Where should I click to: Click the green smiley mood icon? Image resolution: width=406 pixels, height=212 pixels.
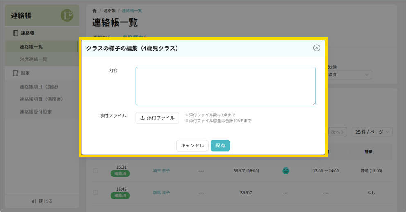tap(286, 171)
